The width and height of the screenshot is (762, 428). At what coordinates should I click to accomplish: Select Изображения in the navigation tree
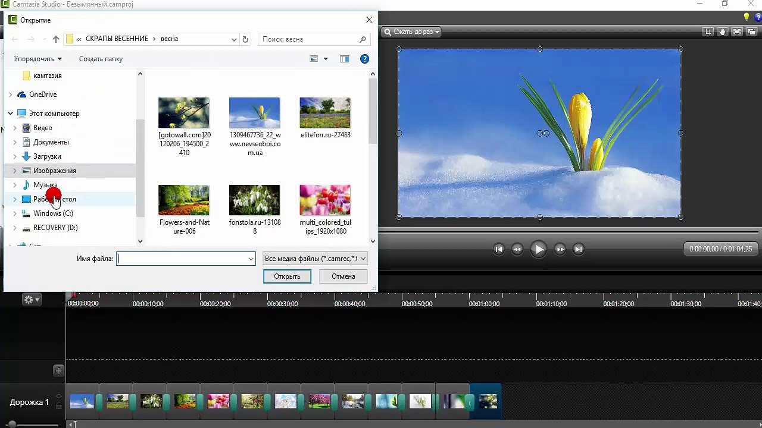coord(55,171)
